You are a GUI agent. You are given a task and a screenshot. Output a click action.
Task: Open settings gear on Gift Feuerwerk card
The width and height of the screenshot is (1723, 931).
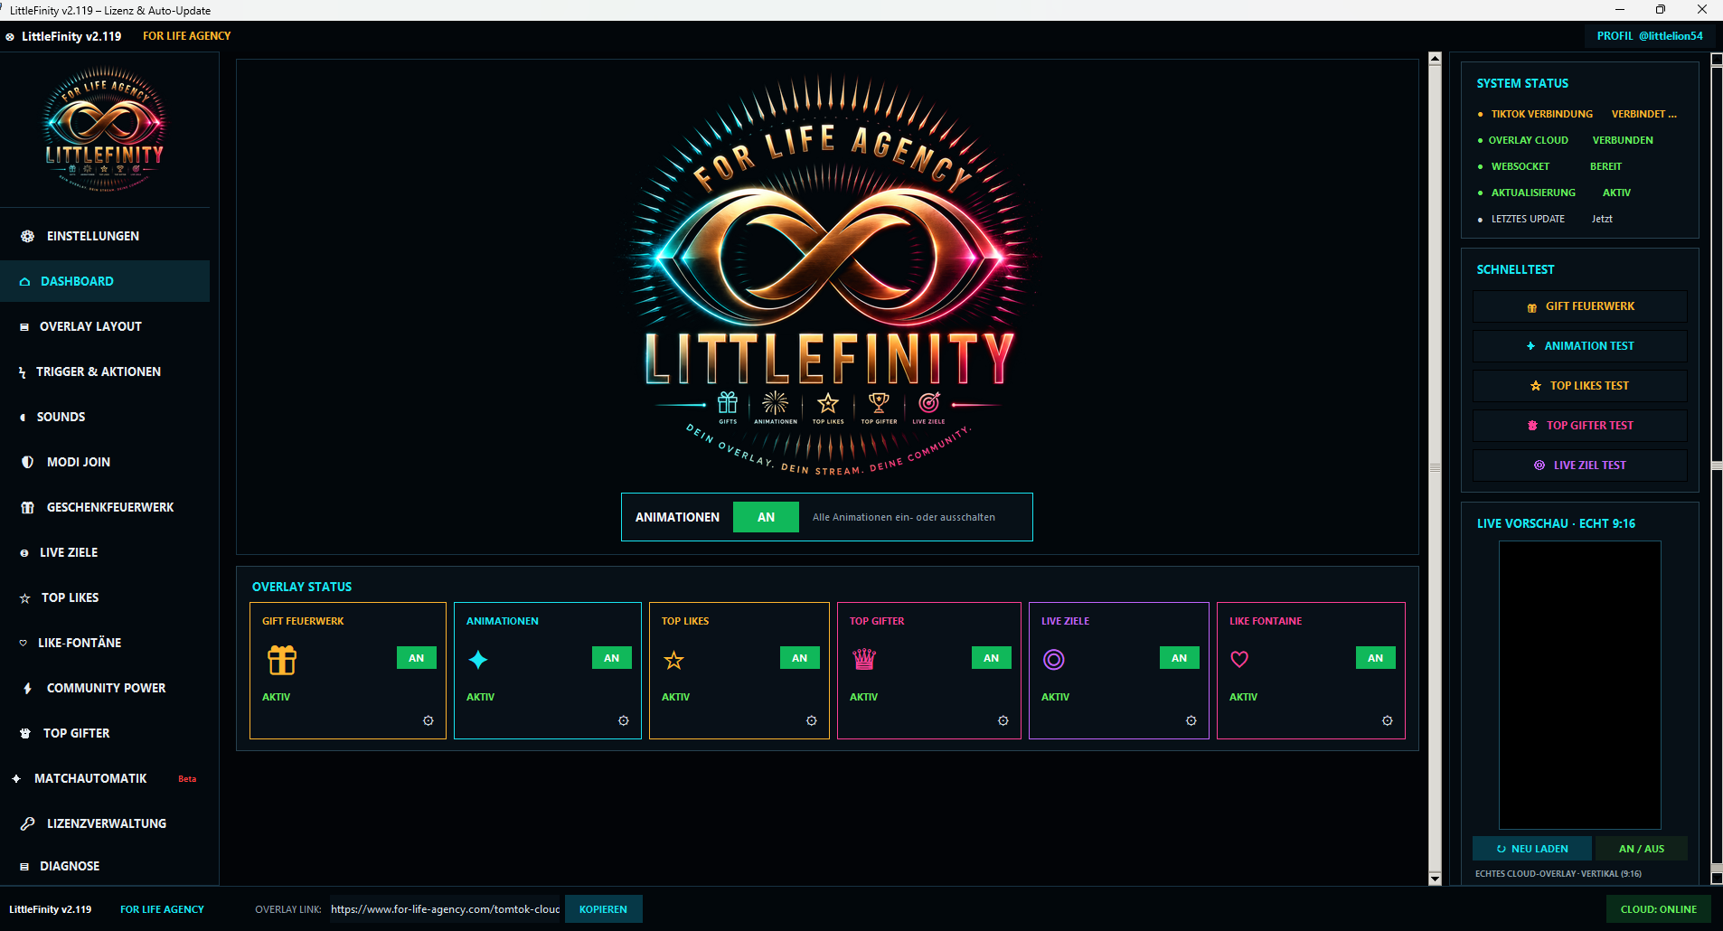[x=428, y=720]
